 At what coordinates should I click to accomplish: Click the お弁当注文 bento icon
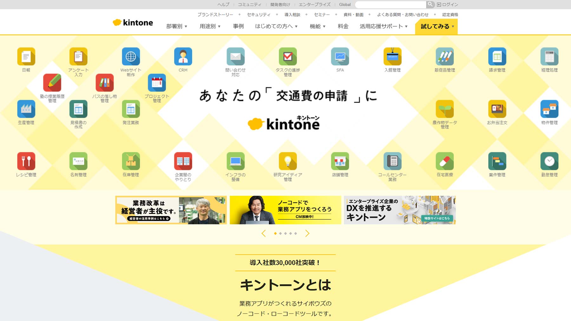click(x=497, y=109)
